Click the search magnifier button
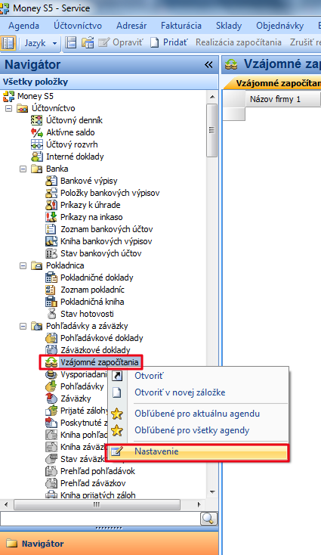Screen dimensions: 321x555 coord(208,519)
